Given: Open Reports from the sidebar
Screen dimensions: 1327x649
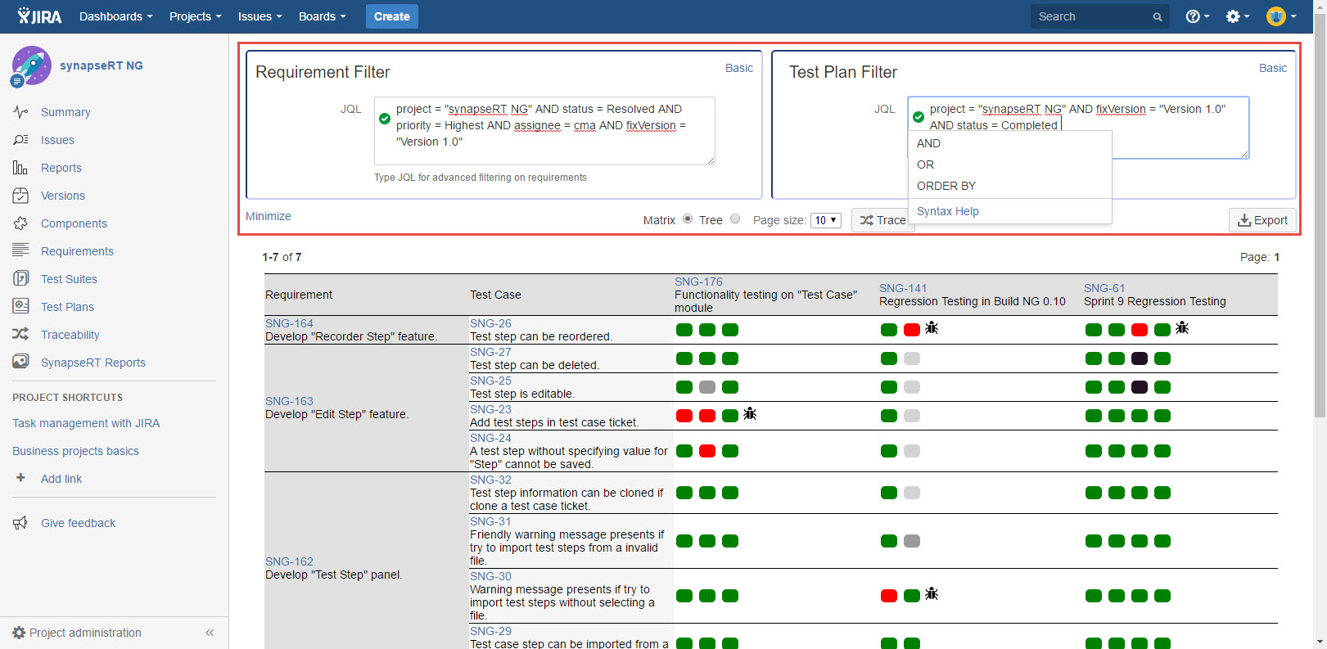Looking at the screenshot, I should 61,168.
